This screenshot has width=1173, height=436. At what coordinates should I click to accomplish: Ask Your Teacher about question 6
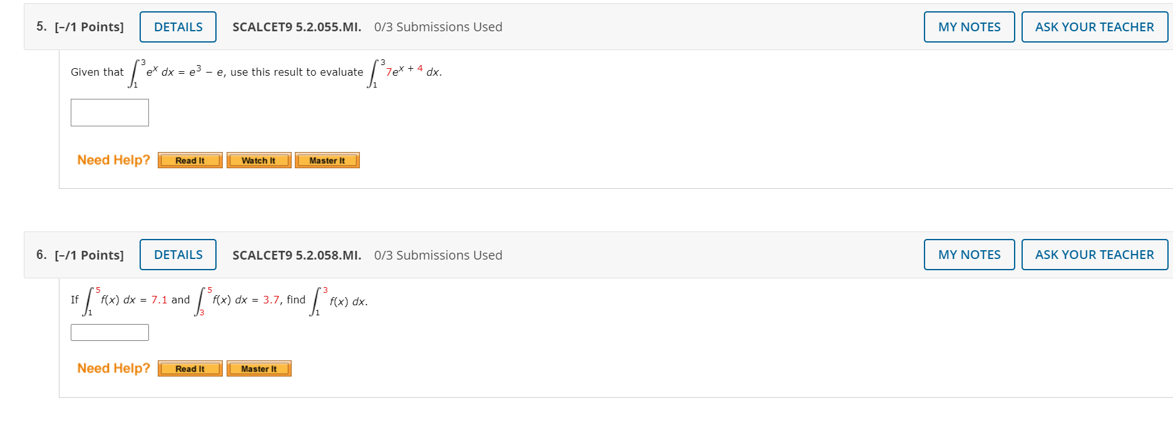pyautogui.click(x=1094, y=255)
